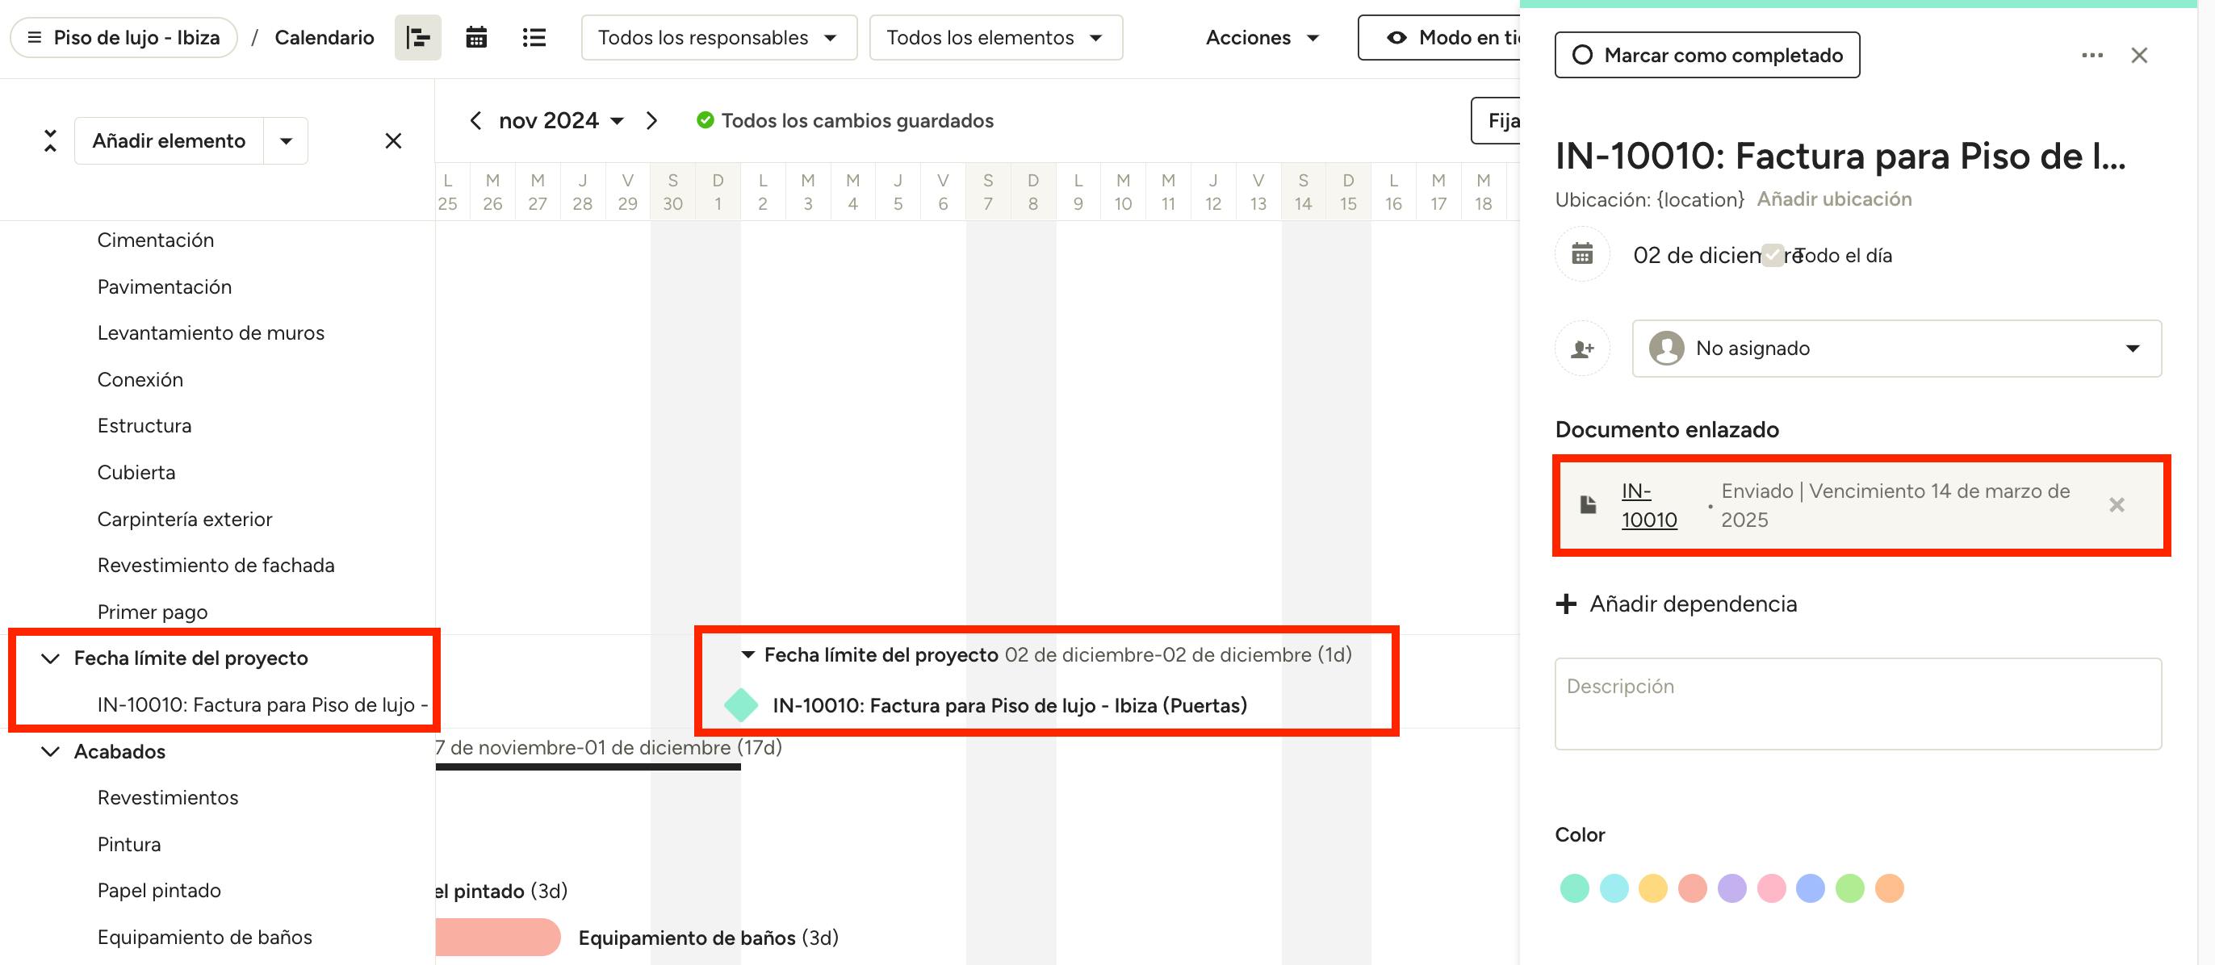Open the Piso de lujo - Ibiza project menu
Image resolution: width=2215 pixels, height=965 pixels.
[124, 38]
